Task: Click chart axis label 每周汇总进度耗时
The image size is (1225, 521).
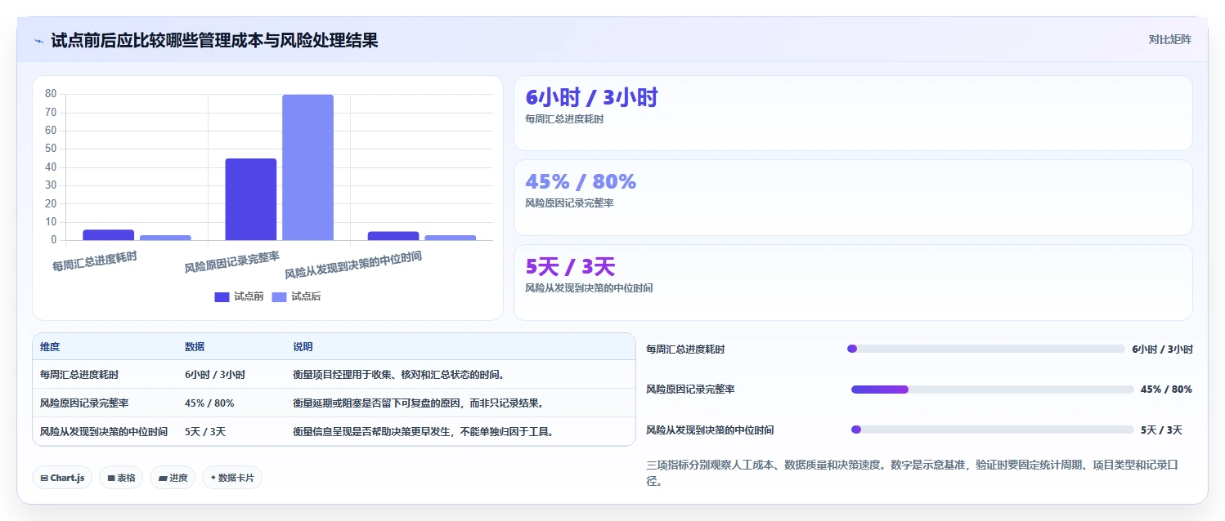Action: pyautogui.click(x=95, y=261)
